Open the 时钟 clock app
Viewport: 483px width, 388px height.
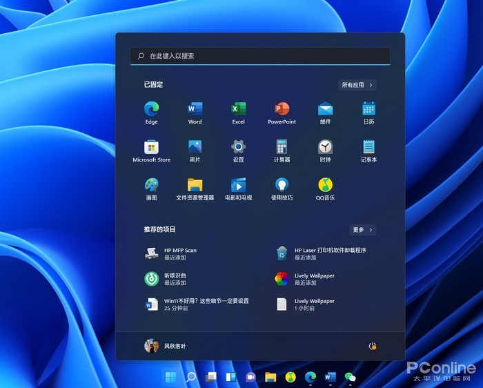pos(325,151)
